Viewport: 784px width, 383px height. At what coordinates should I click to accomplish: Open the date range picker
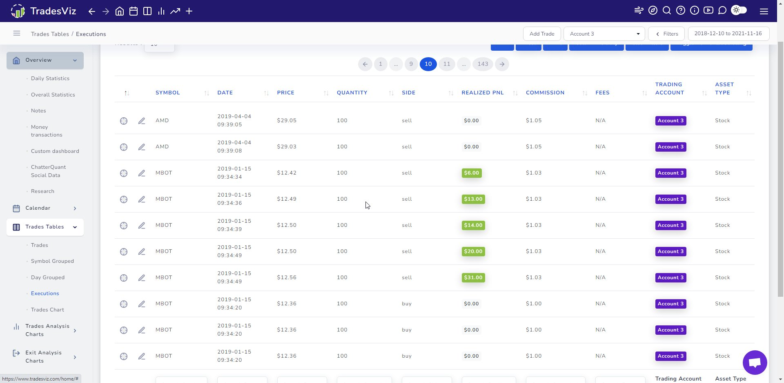[728, 34]
